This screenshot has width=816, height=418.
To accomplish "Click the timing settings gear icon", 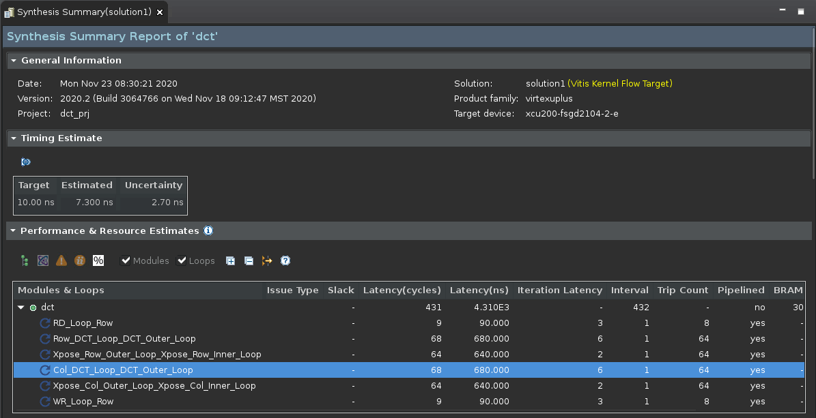I will click(26, 162).
